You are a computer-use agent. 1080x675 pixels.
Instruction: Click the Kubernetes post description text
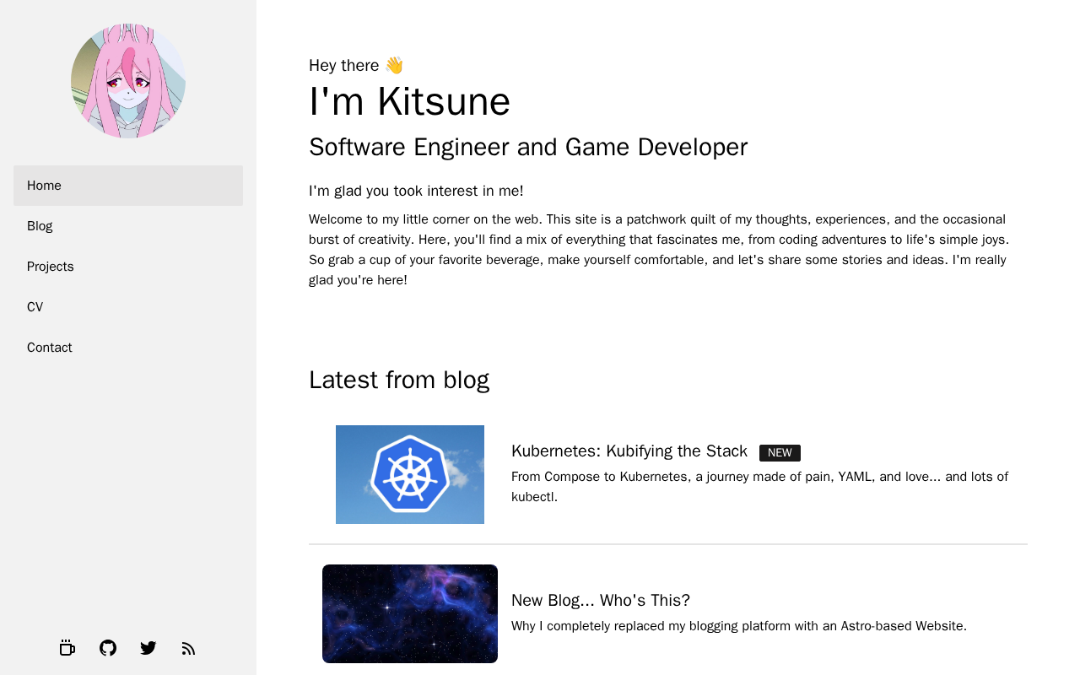(x=759, y=487)
